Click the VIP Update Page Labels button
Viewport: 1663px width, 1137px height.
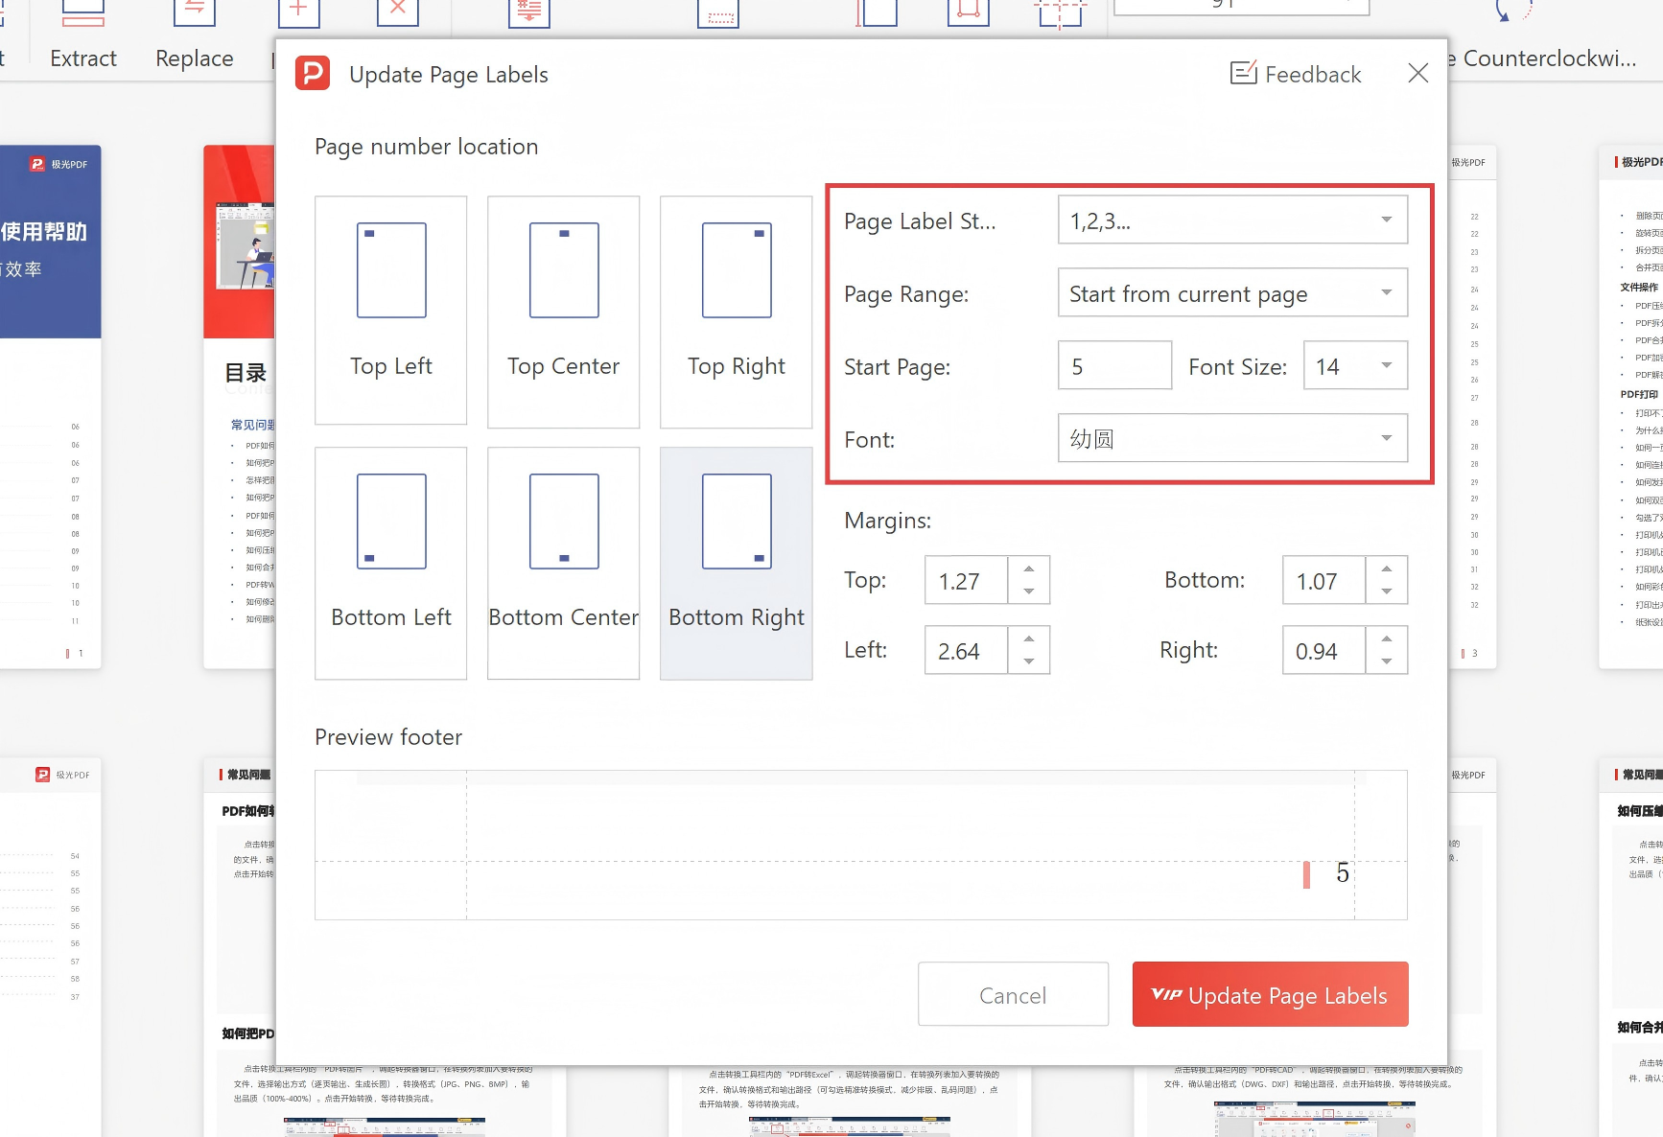[x=1270, y=995]
